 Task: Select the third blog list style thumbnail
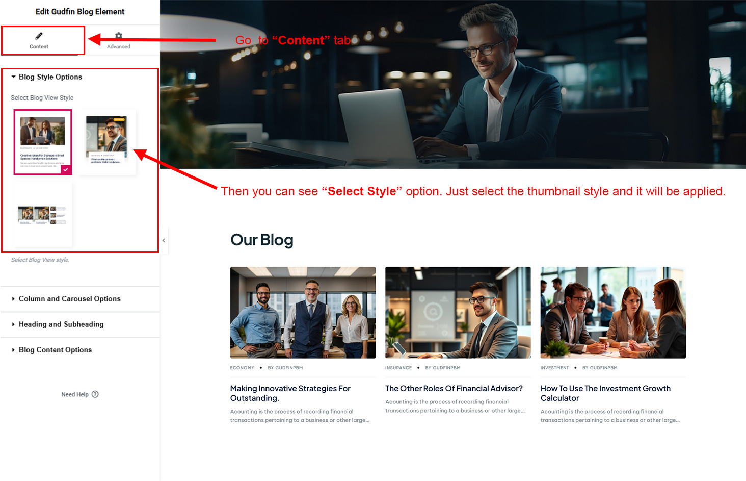(x=43, y=215)
